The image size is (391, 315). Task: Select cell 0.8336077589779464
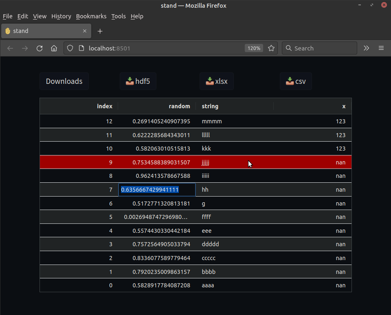[x=157, y=258]
